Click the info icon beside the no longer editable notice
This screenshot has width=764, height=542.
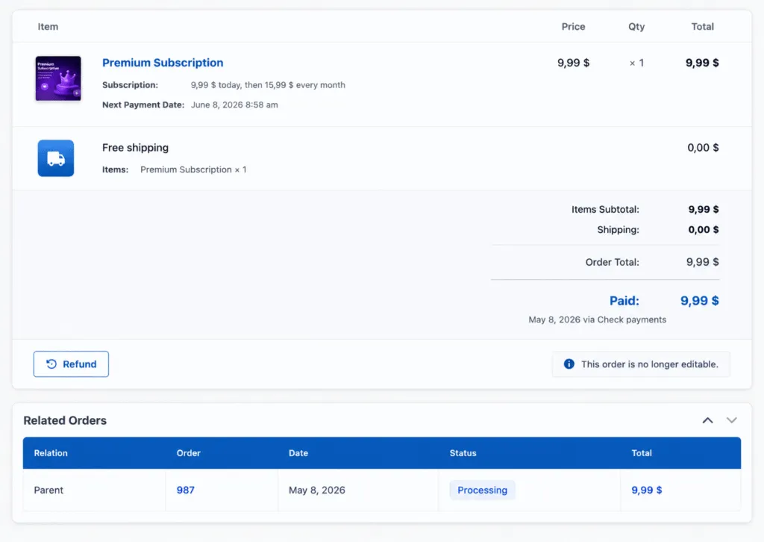coord(569,364)
